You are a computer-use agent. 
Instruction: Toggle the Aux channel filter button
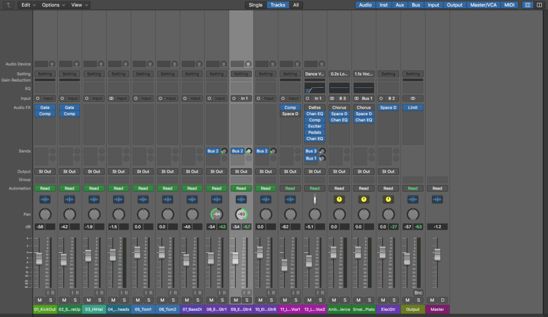(x=400, y=5)
